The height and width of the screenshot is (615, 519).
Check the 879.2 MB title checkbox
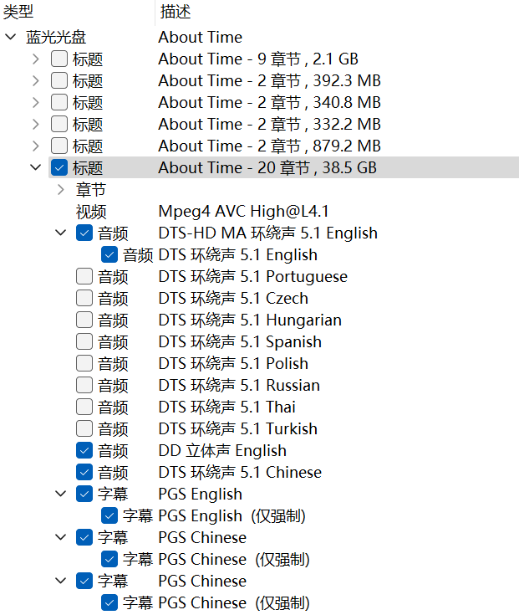[x=59, y=146]
